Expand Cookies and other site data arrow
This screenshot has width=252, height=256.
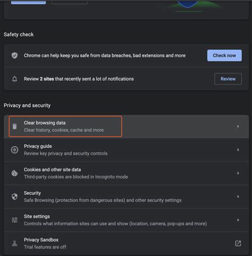click(x=238, y=173)
